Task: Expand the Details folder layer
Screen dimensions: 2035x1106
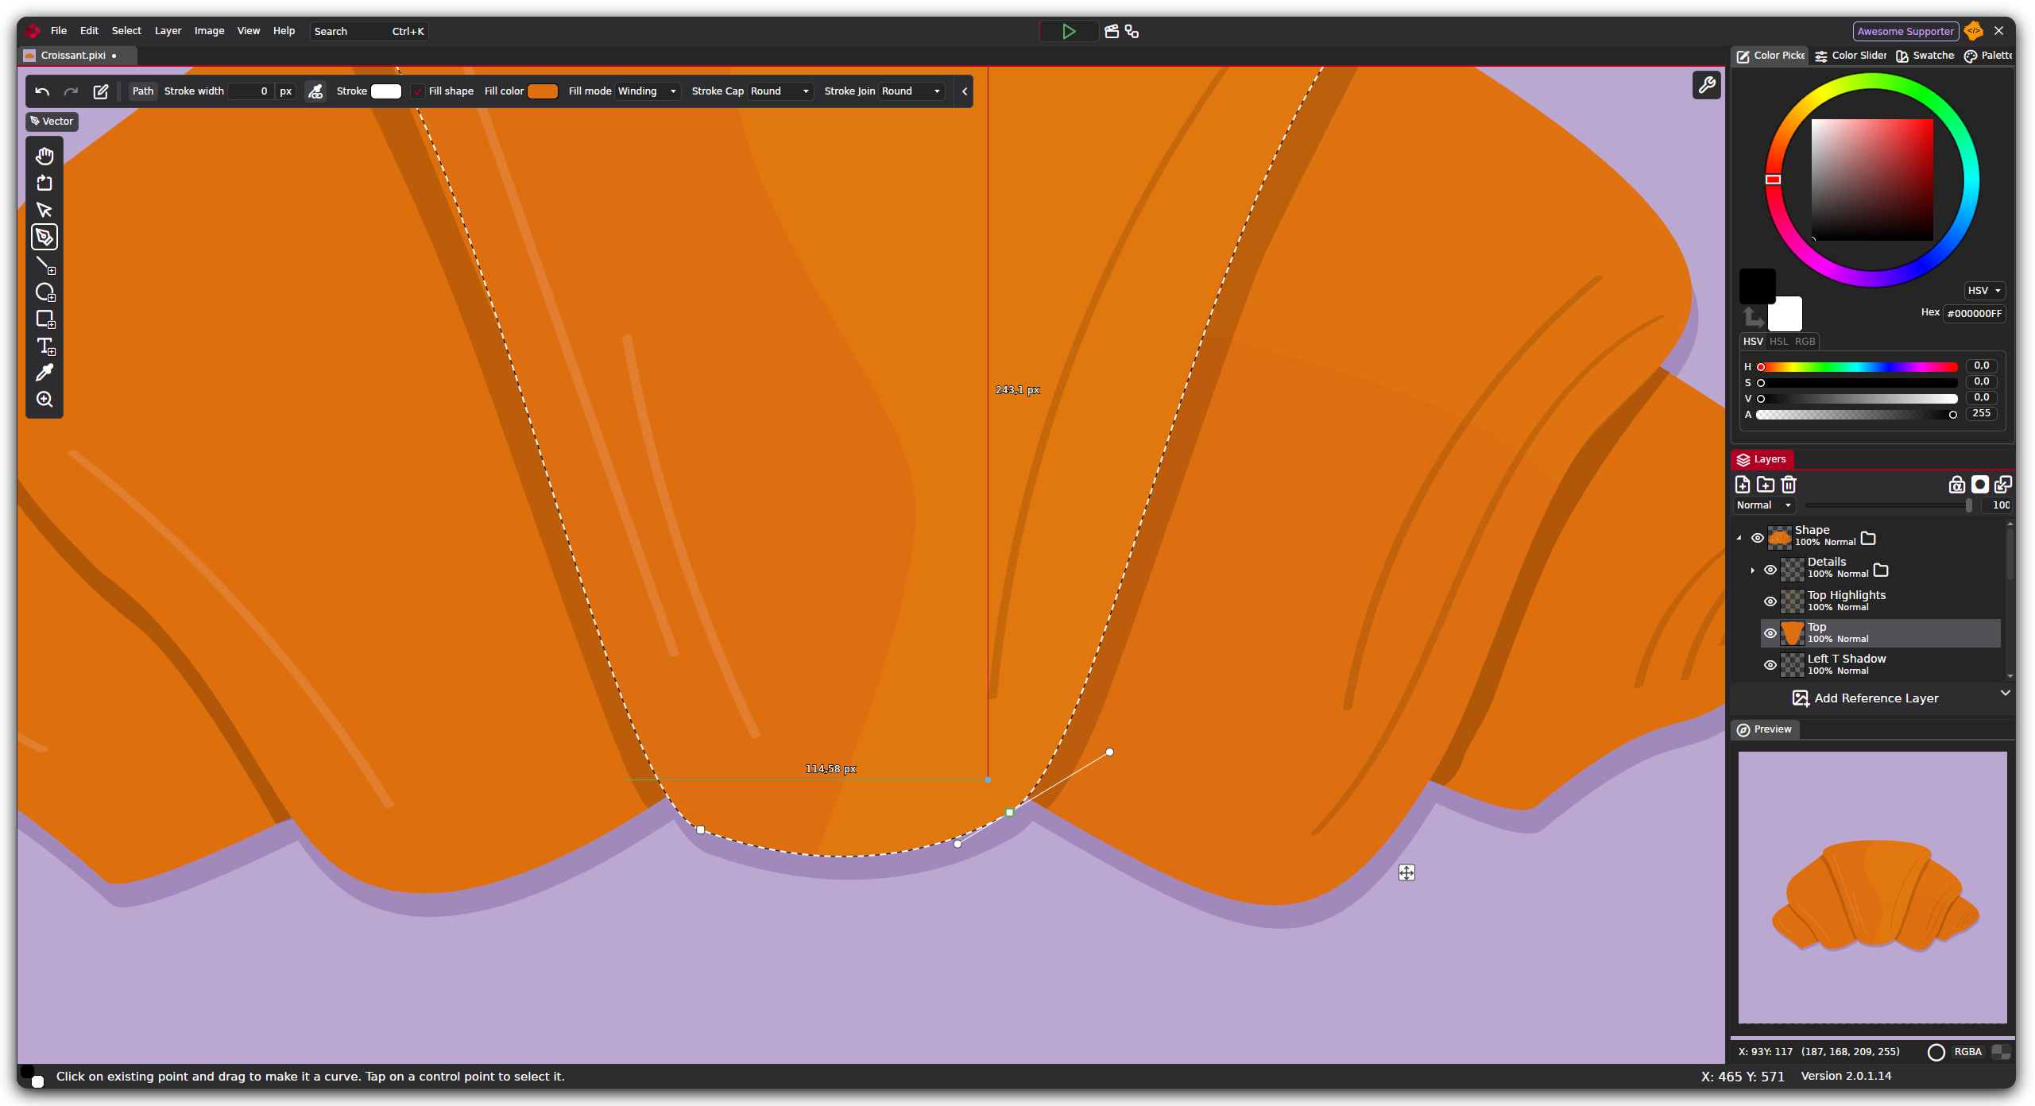Action: click(1753, 570)
